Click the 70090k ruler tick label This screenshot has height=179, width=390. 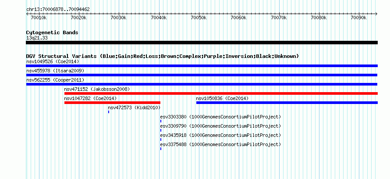(x=358, y=18)
